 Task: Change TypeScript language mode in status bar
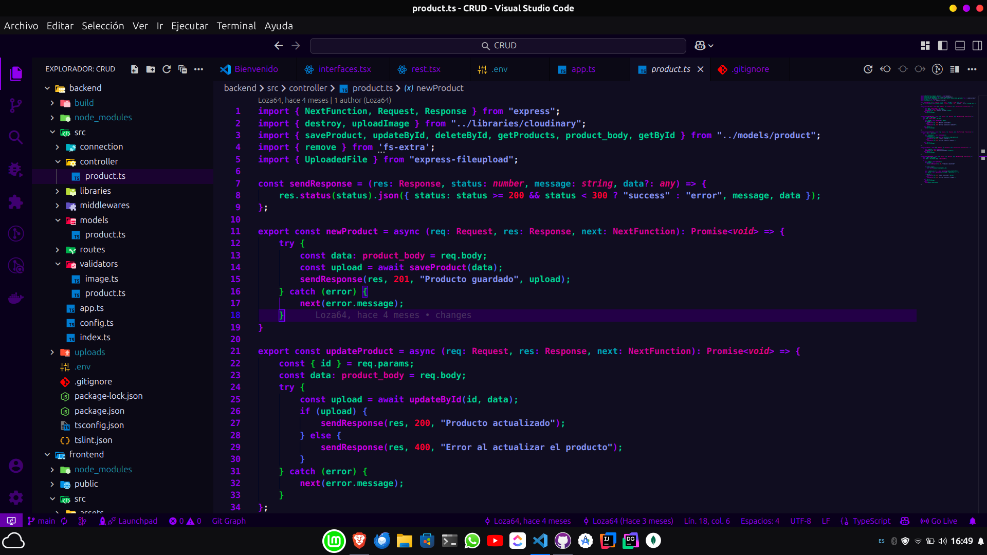pos(871,521)
